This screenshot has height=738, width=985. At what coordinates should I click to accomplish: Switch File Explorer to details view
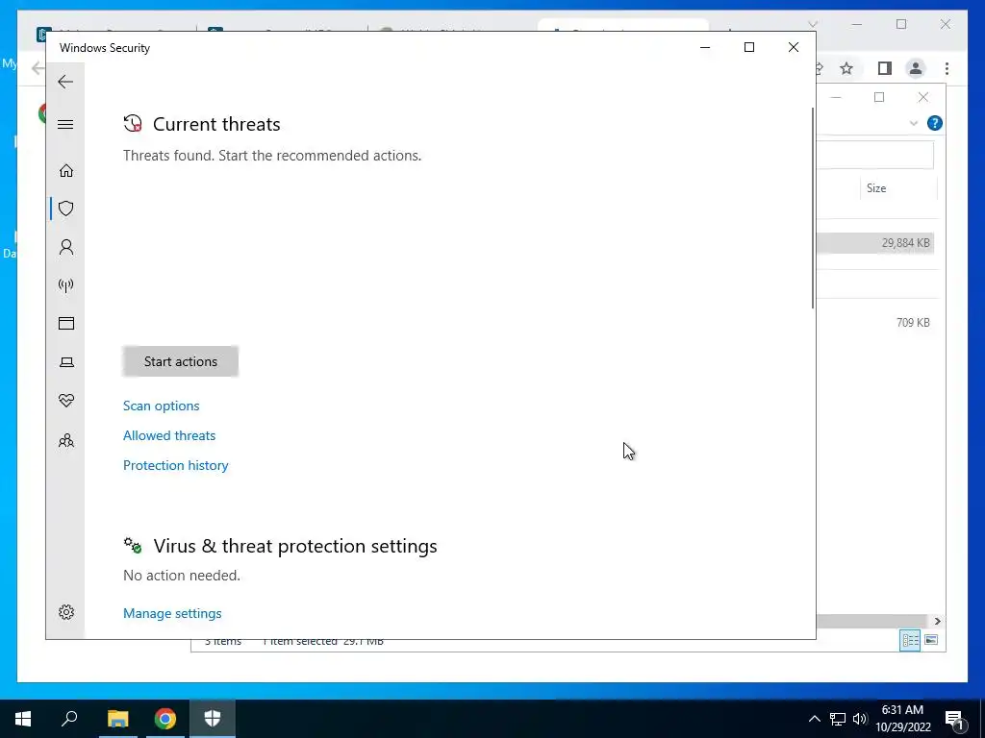click(910, 640)
